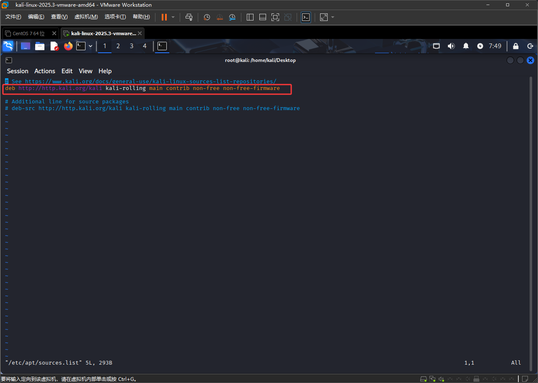Pause the virtual machine in VMware toolbar

pos(164,17)
